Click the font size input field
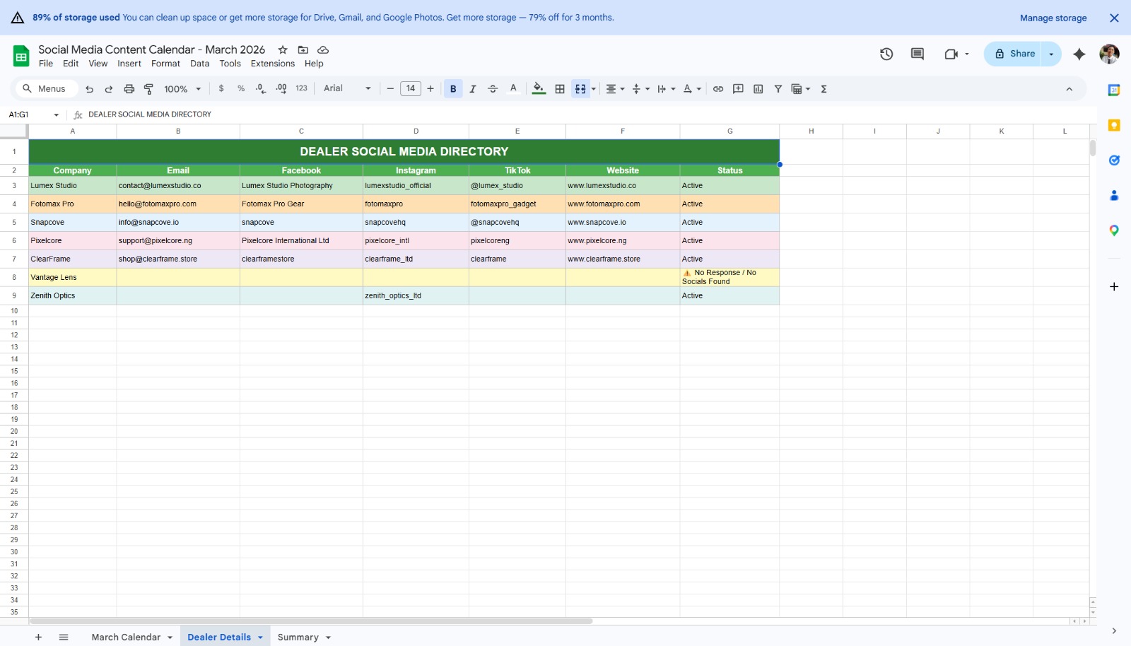1131x646 pixels. 411,88
